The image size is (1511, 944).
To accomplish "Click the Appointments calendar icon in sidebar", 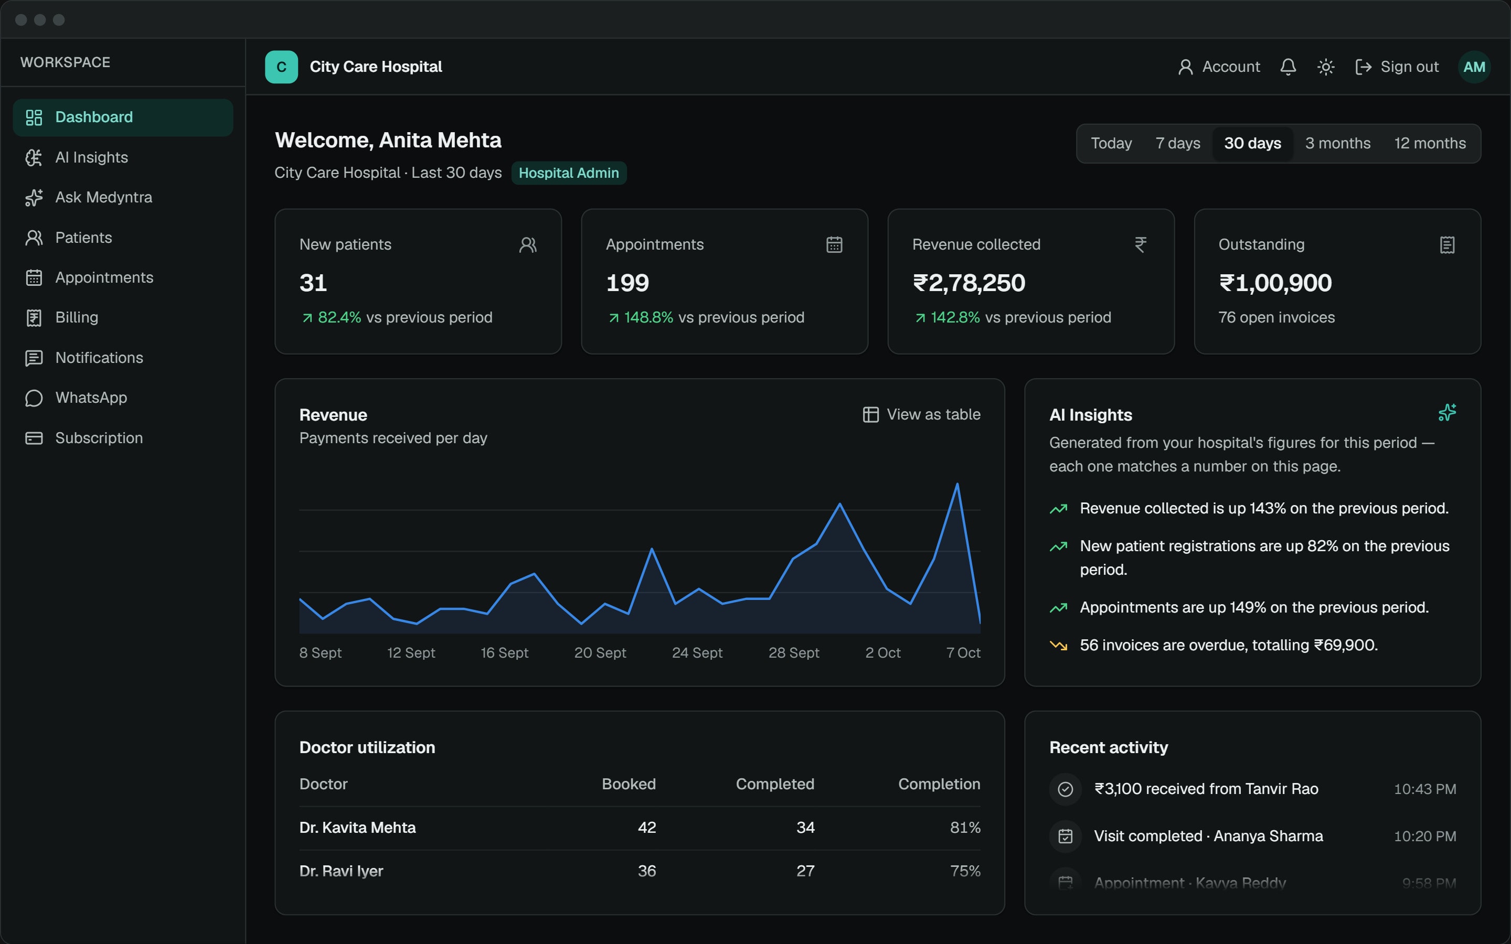I will click(x=34, y=278).
